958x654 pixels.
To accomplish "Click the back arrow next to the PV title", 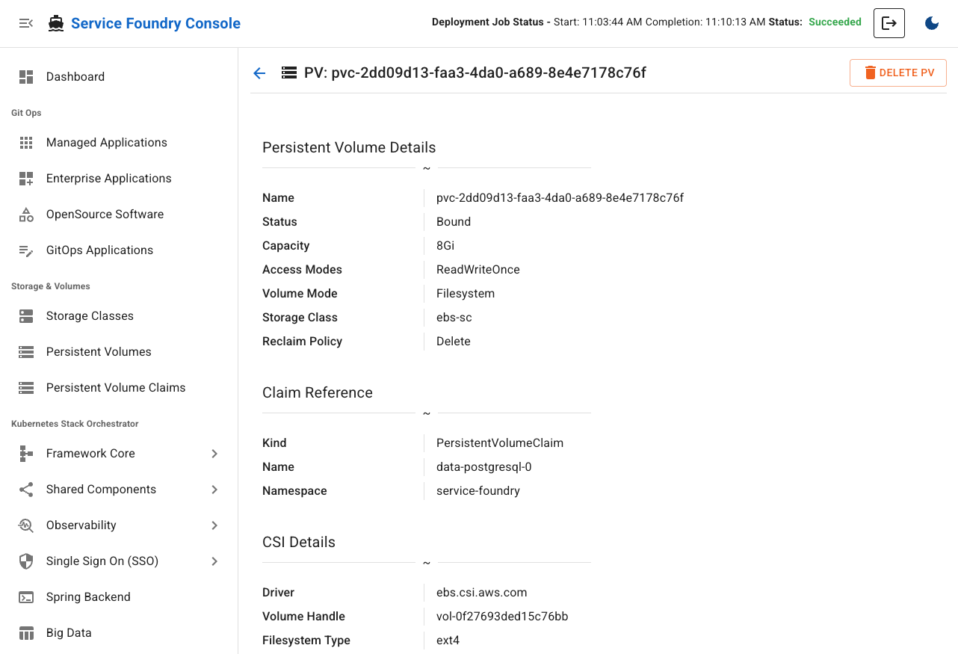I will pyautogui.click(x=259, y=73).
